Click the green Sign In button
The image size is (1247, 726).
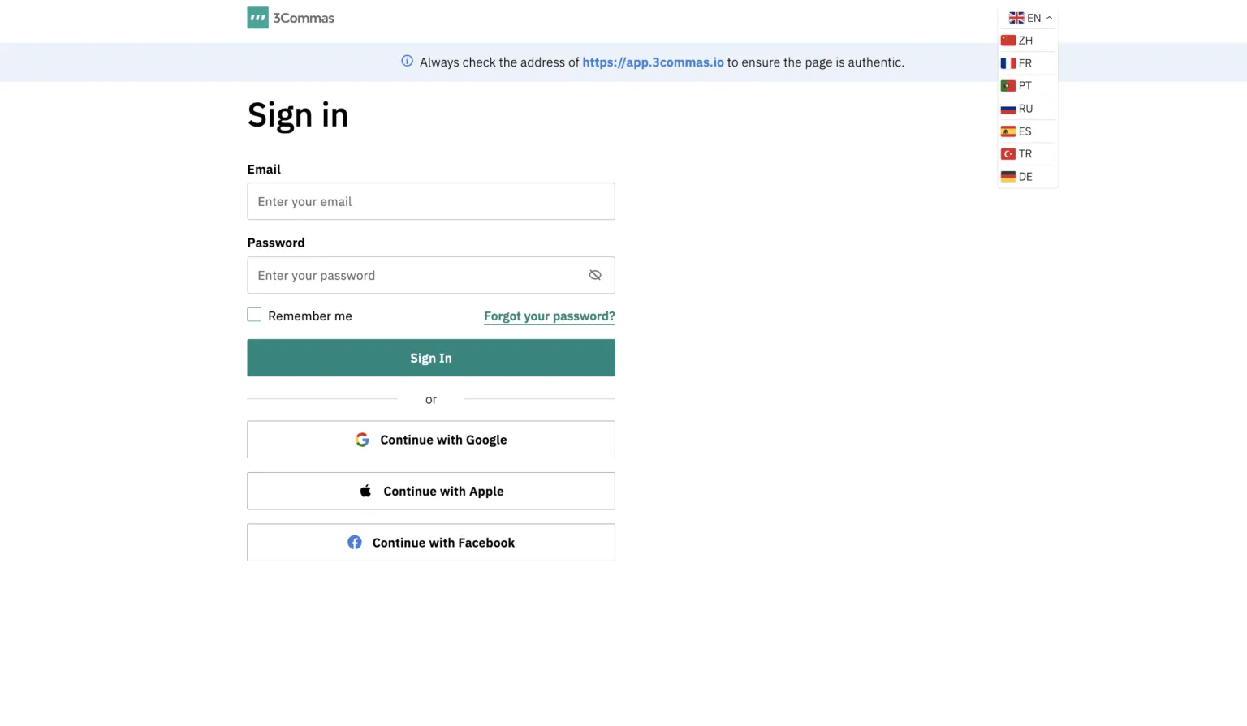431,359
